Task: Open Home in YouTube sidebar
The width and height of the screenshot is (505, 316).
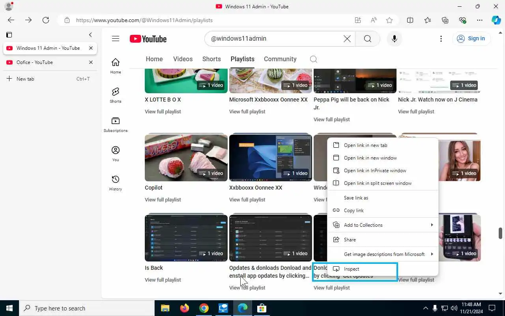Action: (x=116, y=66)
